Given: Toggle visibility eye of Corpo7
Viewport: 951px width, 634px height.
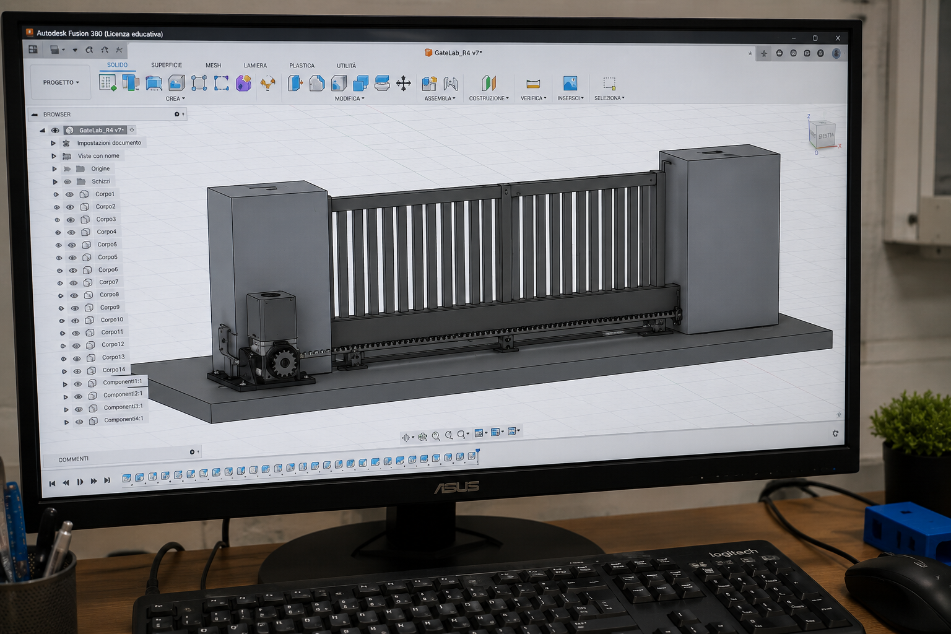Looking at the screenshot, I should pos(74,283).
